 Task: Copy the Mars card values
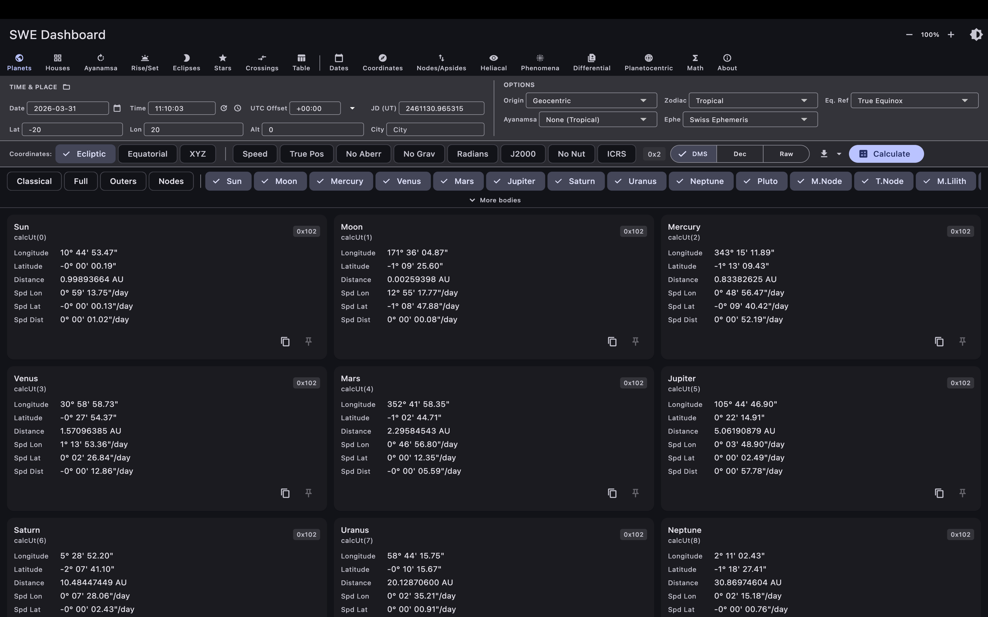pos(612,493)
